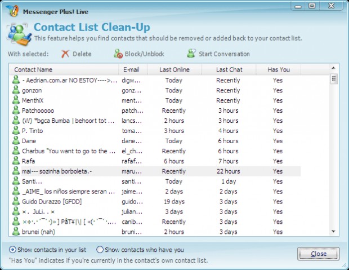Click the contact icon beside Rafa
Image resolution: width=349 pixels, height=270 pixels.
click(x=16, y=161)
